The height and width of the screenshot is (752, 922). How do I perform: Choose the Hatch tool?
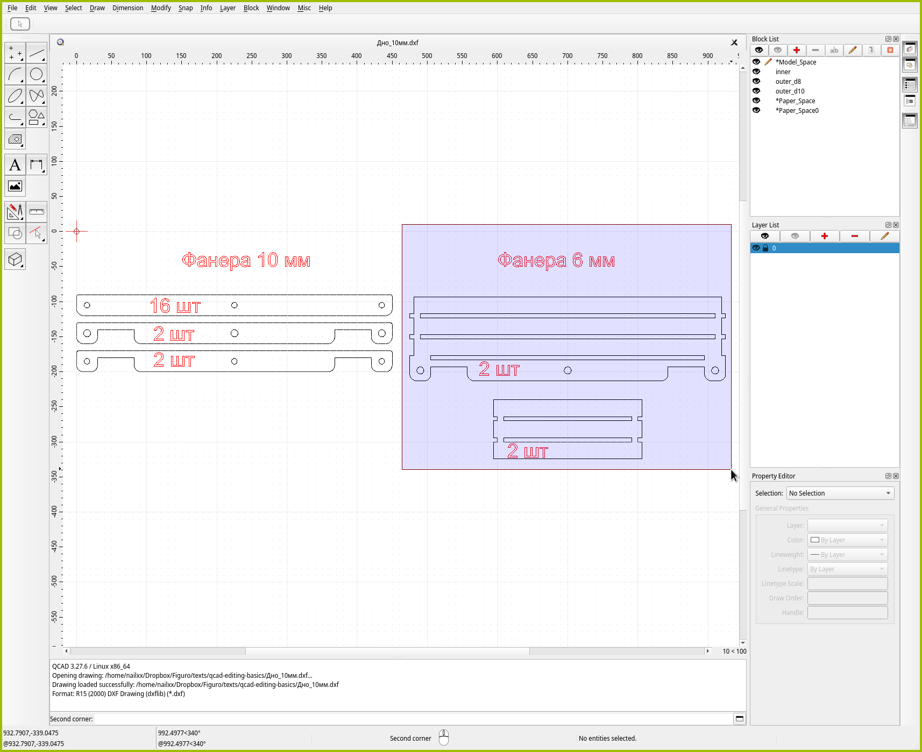tap(15, 139)
